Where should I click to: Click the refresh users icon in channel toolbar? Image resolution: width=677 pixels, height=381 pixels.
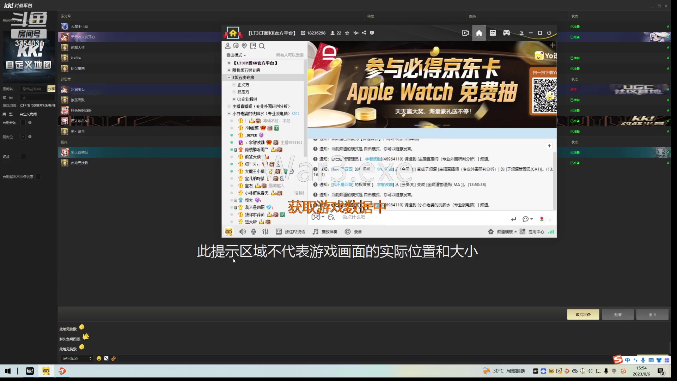(236, 46)
